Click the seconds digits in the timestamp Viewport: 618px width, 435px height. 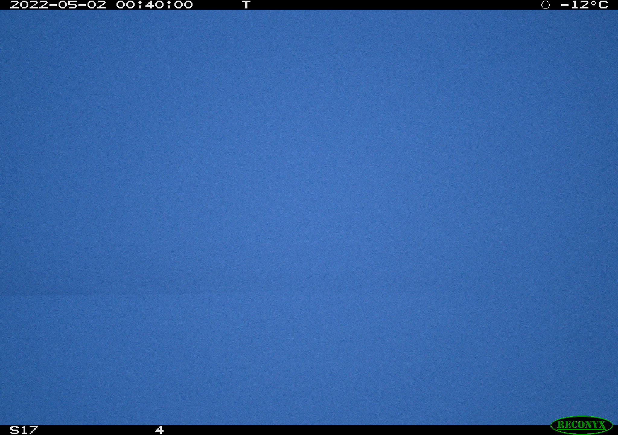coord(183,5)
